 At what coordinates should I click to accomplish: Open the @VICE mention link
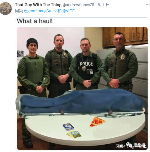[x=68, y=11]
